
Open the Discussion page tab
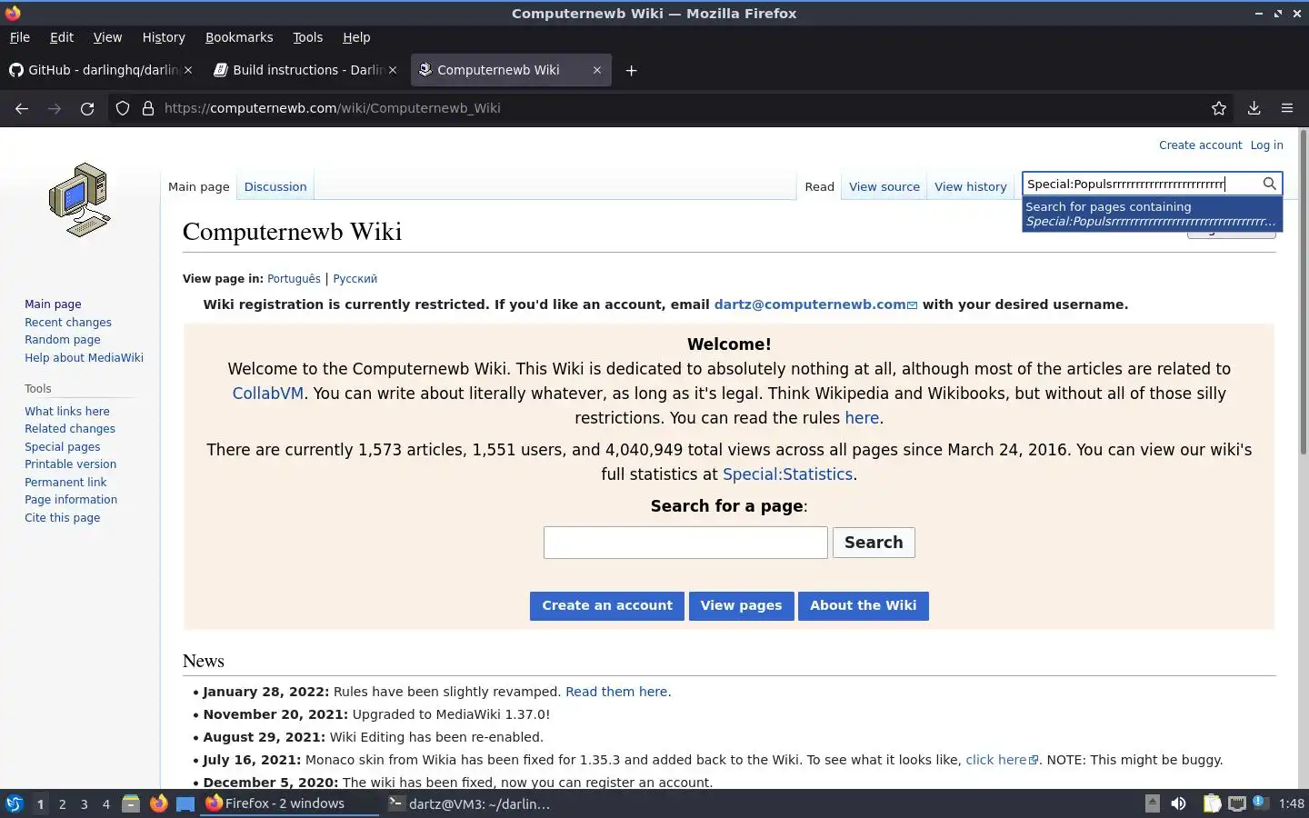(275, 186)
